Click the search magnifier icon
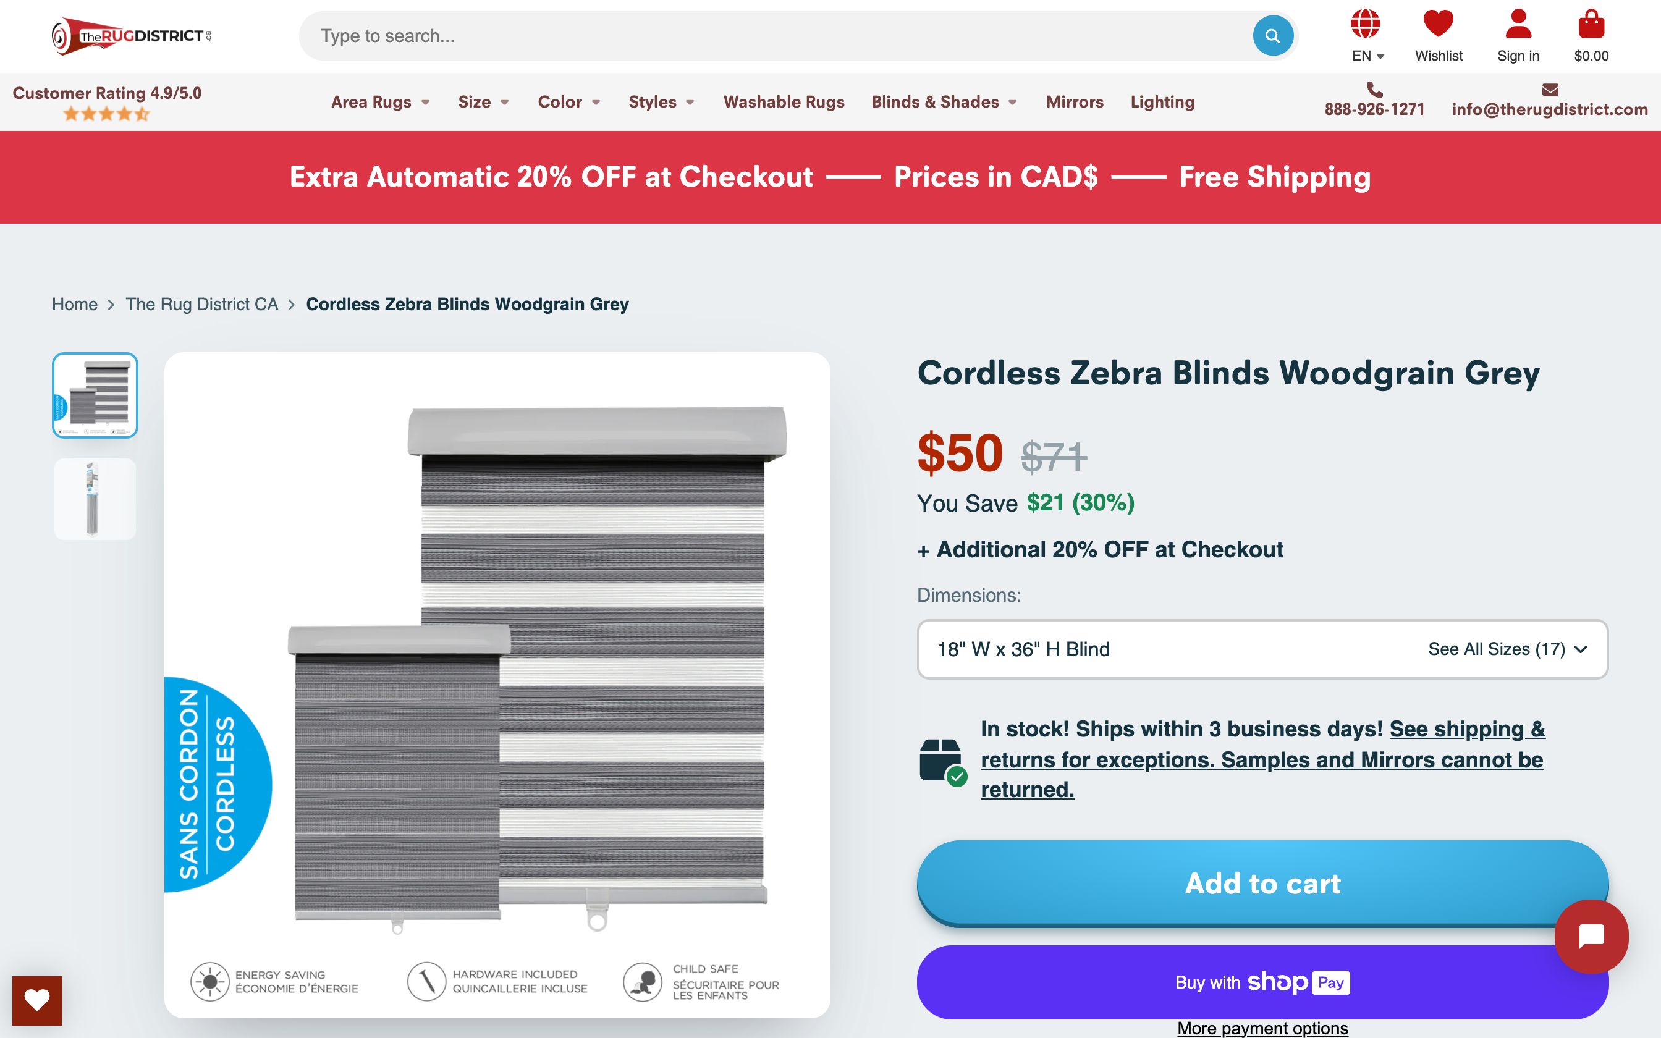 tap(1272, 35)
